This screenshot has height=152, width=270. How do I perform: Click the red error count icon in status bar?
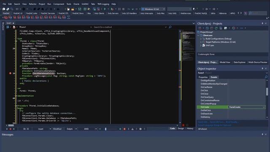[x=124, y=129]
